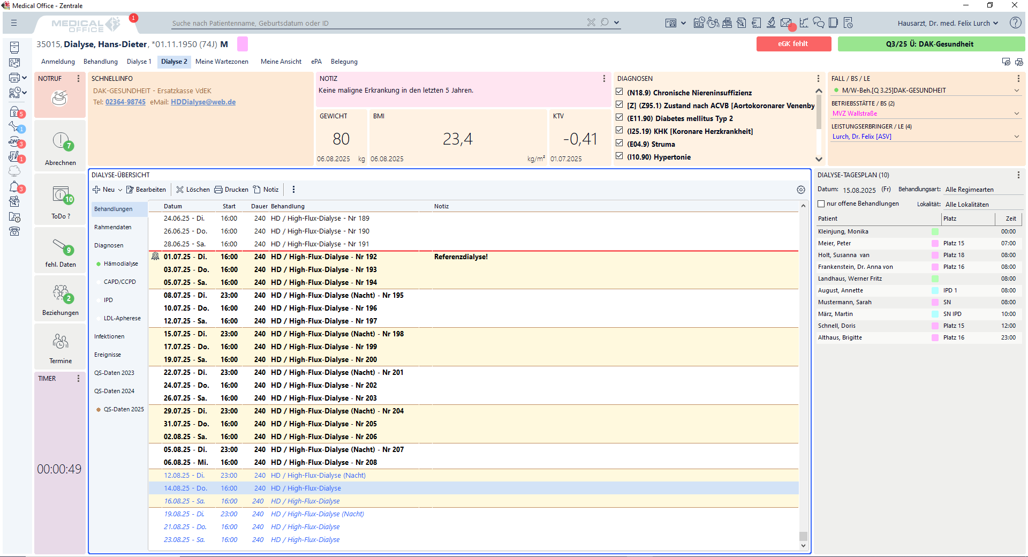The height and width of the screenshot is (557, 1028).
Task: Uncheck the Diabetes mellitus Typ 2 checkbox
Action: pyautogui.click(x=619, y=118)
